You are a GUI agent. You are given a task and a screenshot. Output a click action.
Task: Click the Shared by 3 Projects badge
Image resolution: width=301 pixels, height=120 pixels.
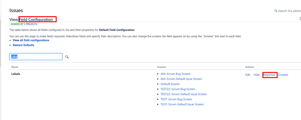point(24,24)
